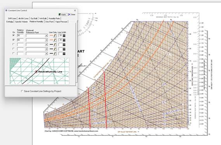Open line width selector for first row
This screenshot has width=221, height=145.
click(64, 36)
